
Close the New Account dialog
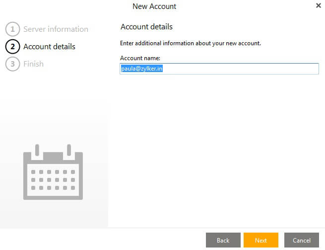coord(319,5)
